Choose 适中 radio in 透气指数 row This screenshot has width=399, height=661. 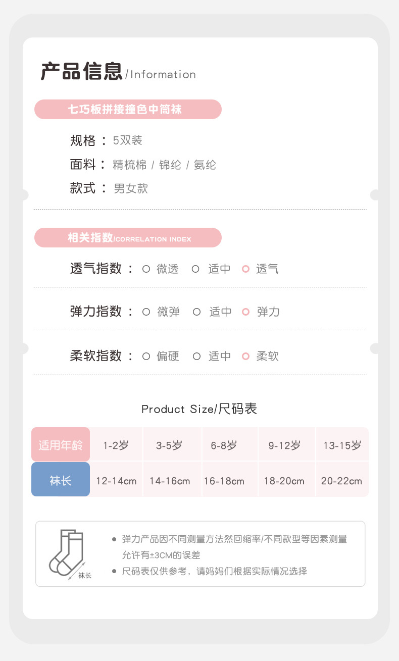195,269
